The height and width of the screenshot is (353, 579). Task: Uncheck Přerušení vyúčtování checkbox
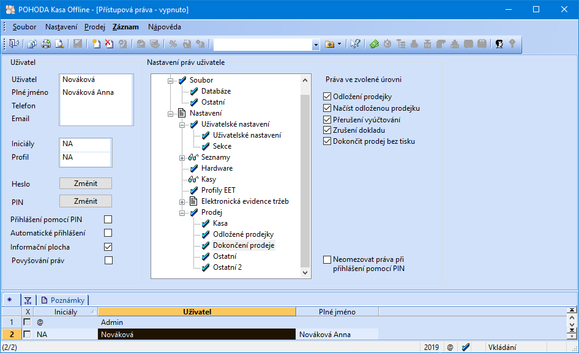[x=327, y=120]
